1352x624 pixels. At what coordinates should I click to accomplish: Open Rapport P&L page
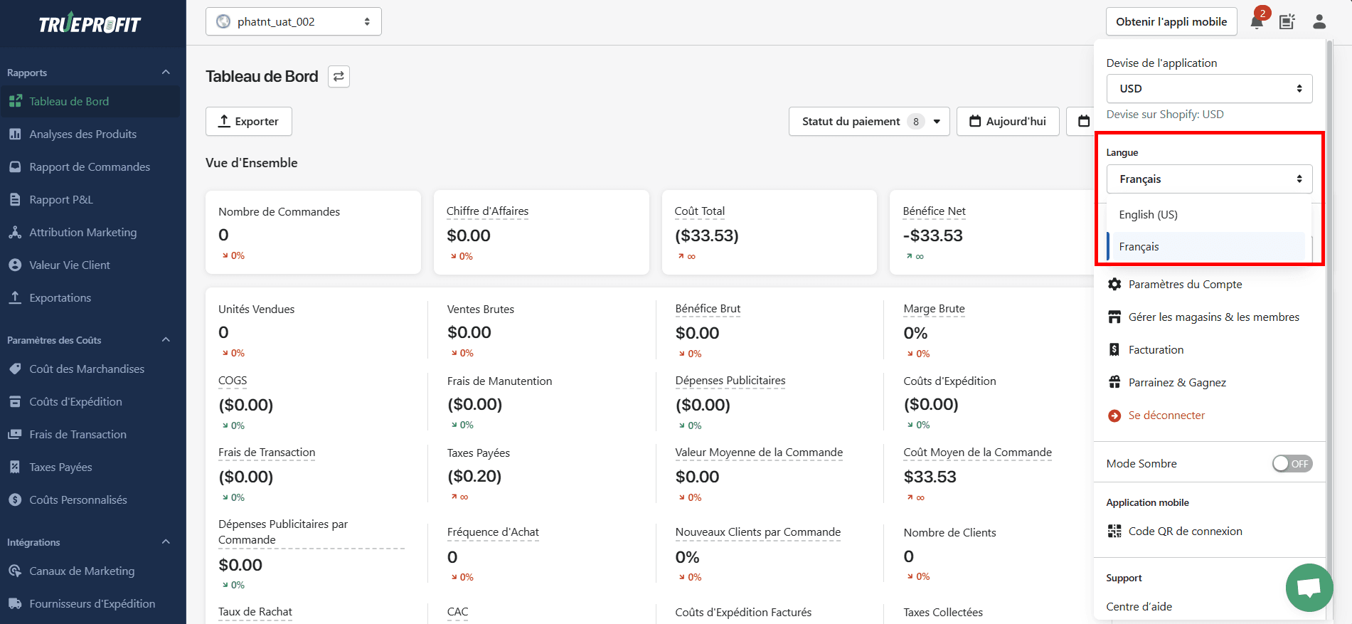coord(61,199)
